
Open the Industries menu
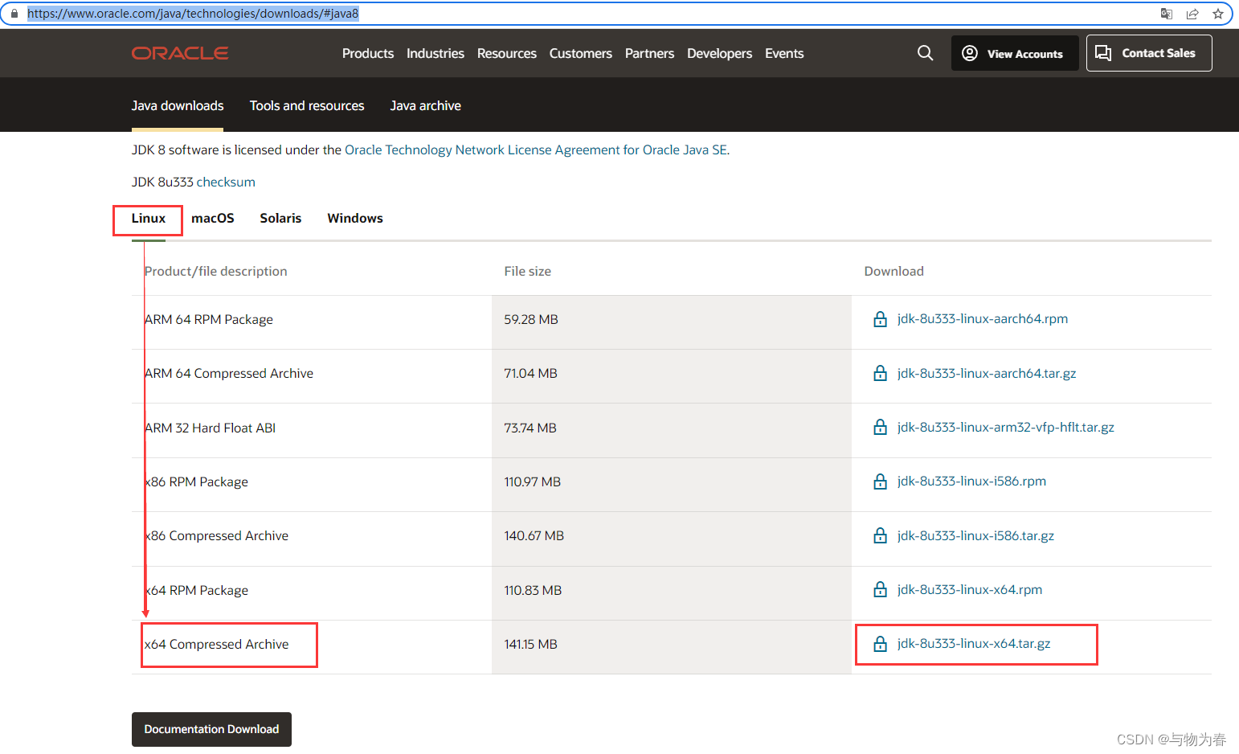pyautogui.click(x=435, y=53)
